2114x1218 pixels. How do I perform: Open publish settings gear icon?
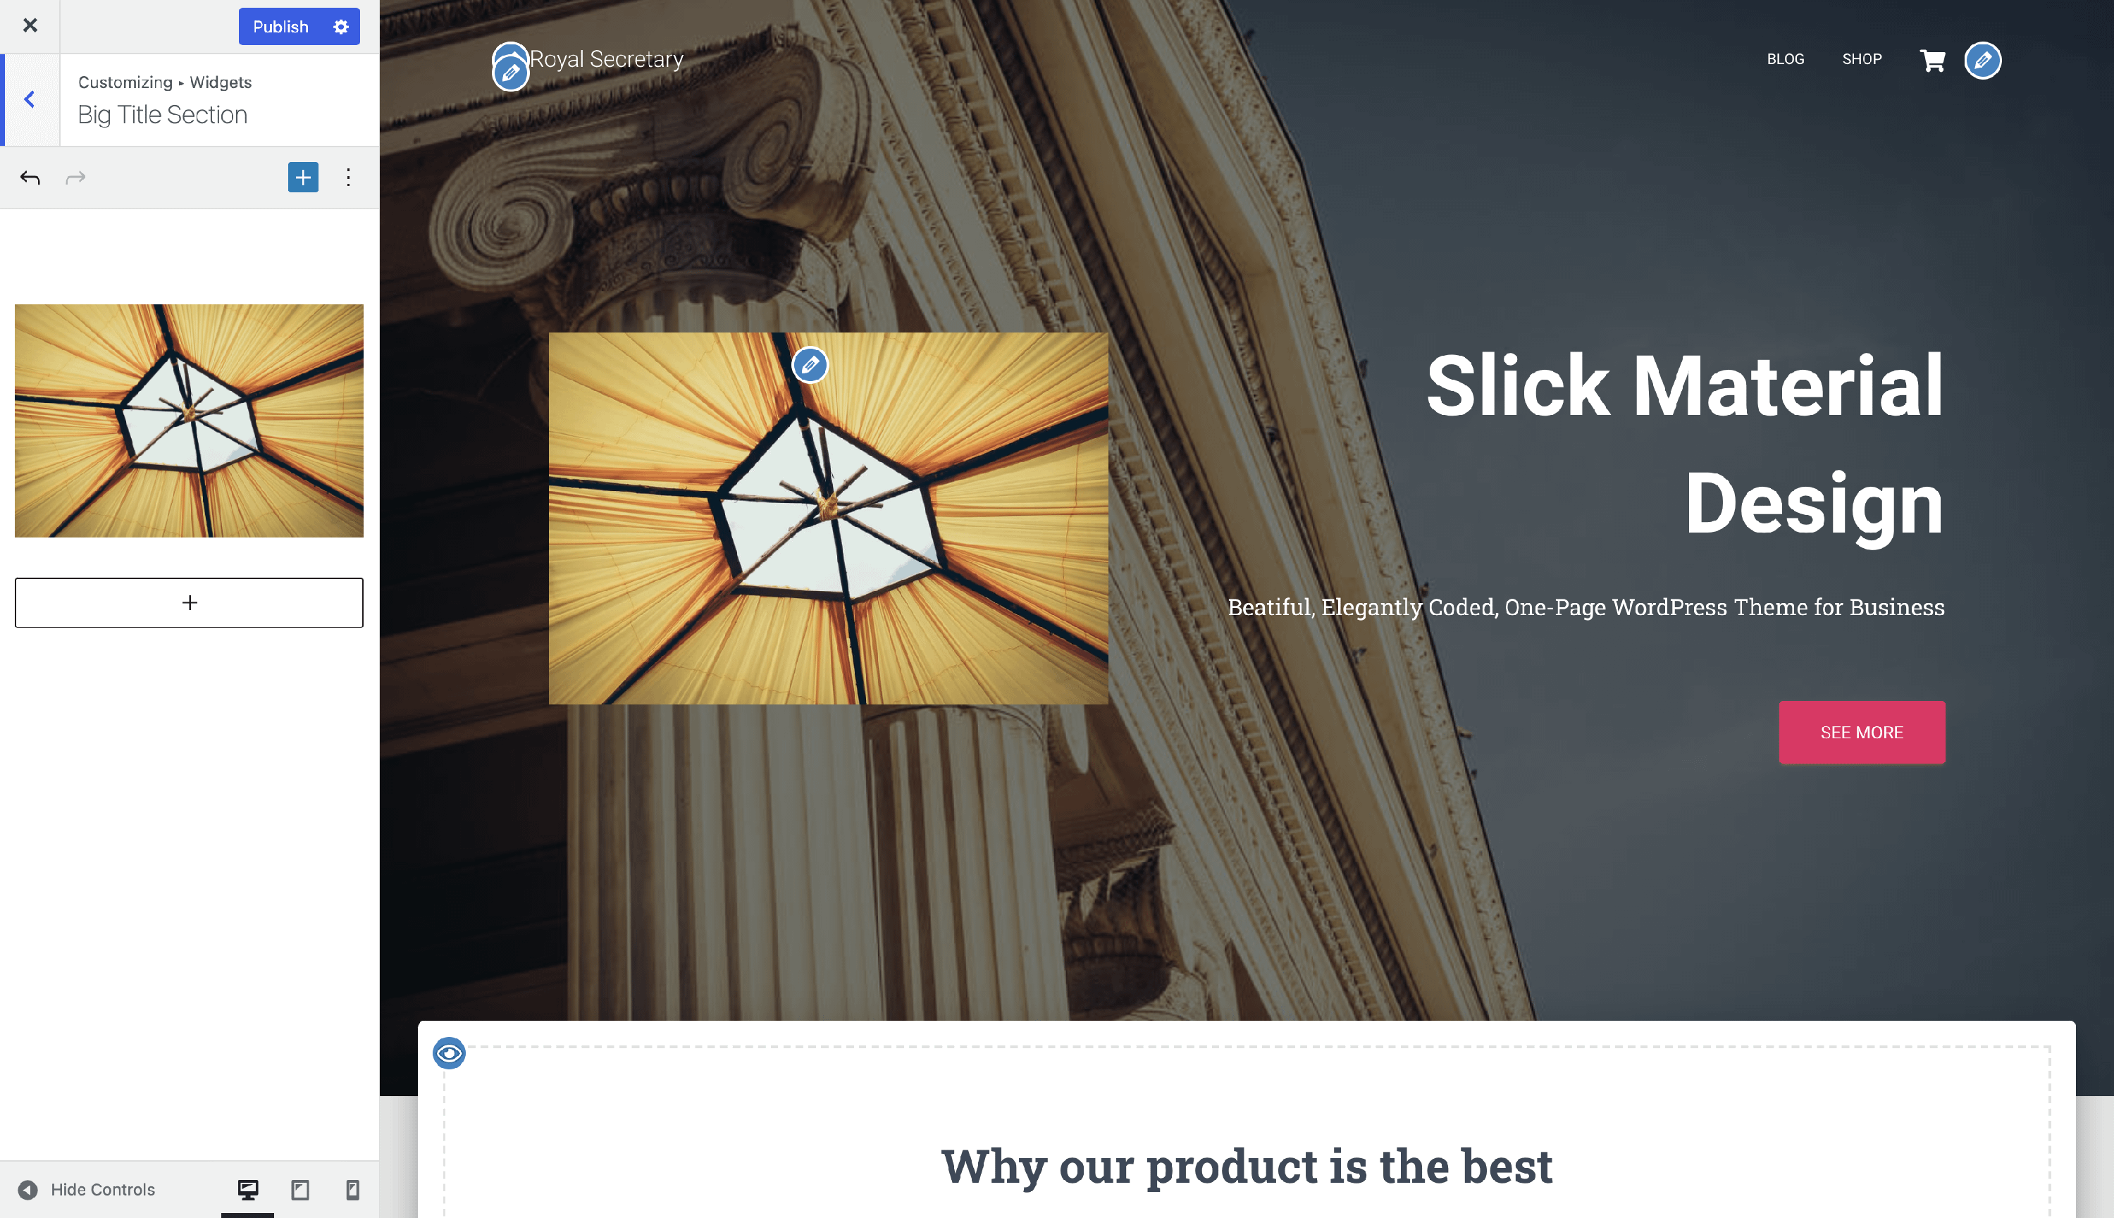[340, 27]
